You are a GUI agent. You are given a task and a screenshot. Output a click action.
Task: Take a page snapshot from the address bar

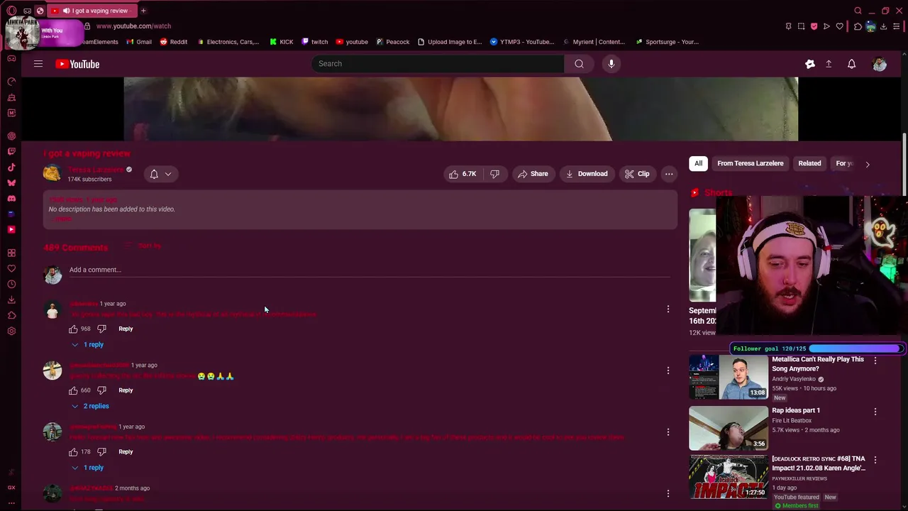tap(801, 26)
